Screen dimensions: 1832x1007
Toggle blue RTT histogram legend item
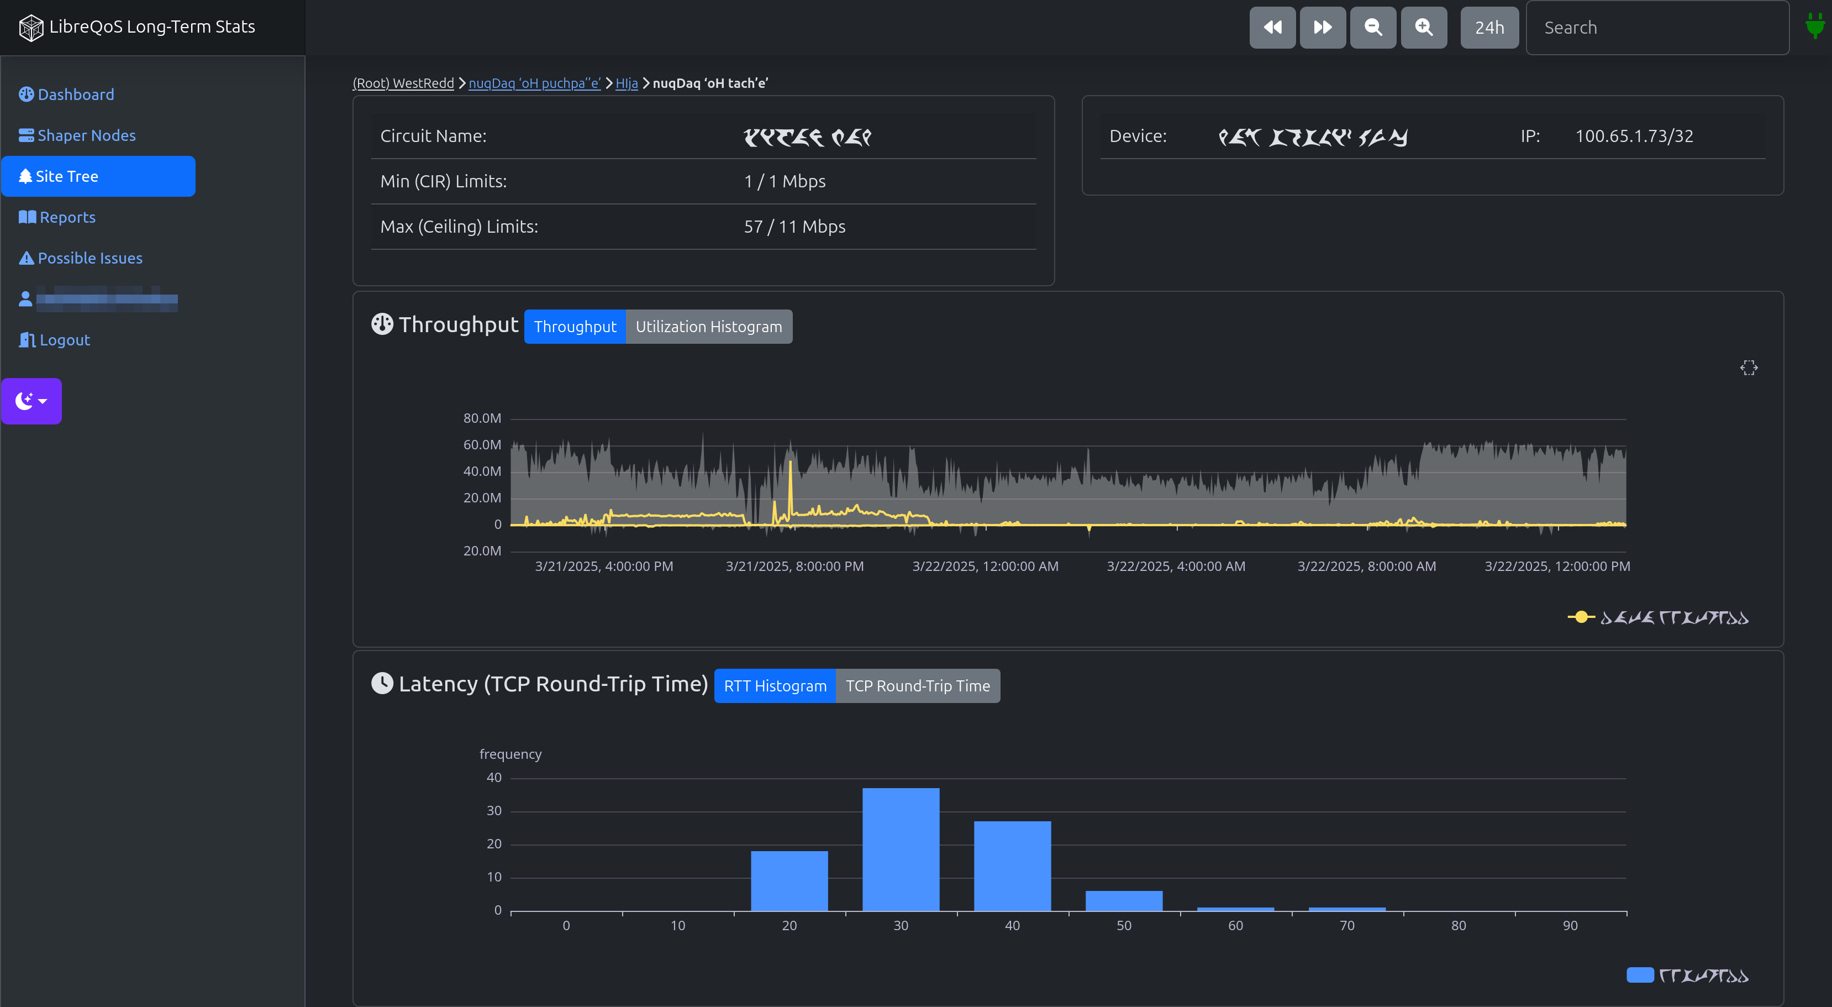pyautogui.click(x=1686, y=975)
